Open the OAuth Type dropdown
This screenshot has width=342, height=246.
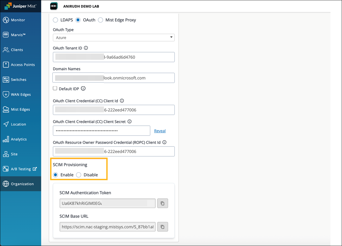114,38
